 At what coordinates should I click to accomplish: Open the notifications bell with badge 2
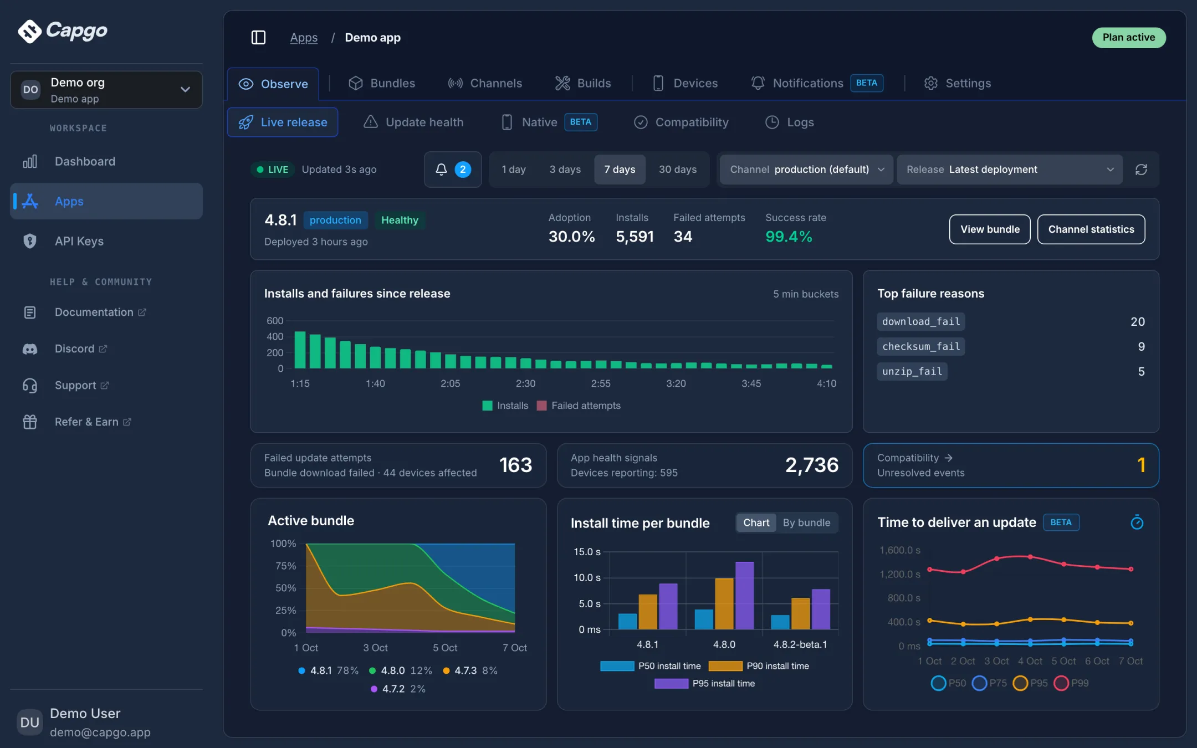coord(452,169)
